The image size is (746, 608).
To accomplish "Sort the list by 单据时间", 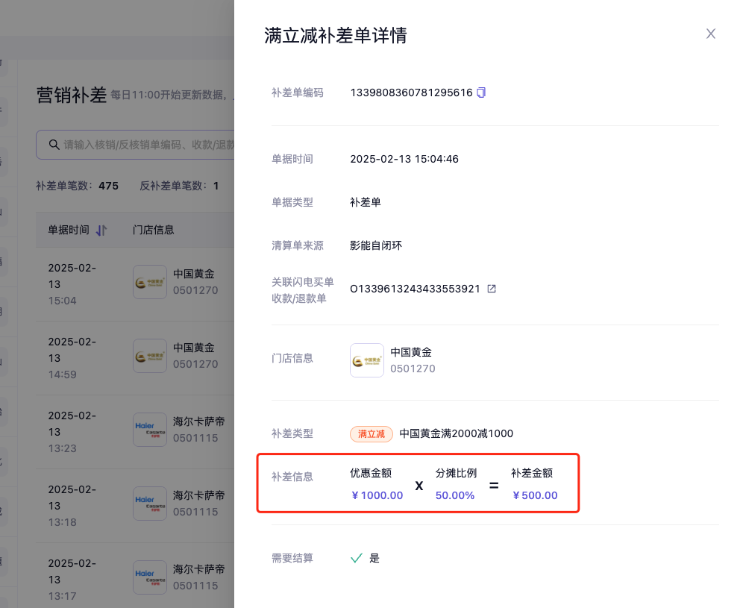I will tap(101, 230).
